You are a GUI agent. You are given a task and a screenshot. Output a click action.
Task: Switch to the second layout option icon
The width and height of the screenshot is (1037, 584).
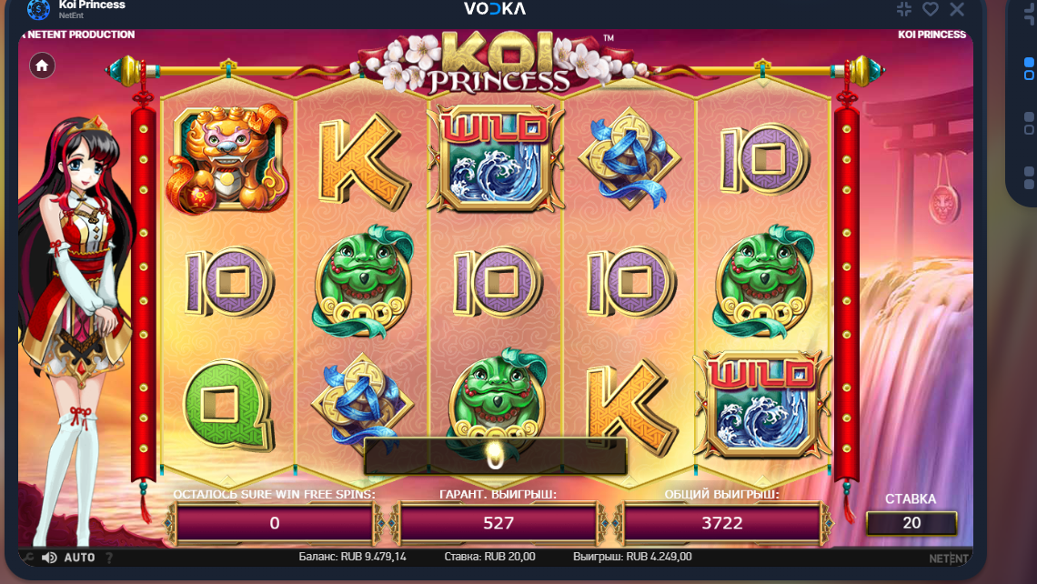pyautogui.click(x=1029, y=124)
